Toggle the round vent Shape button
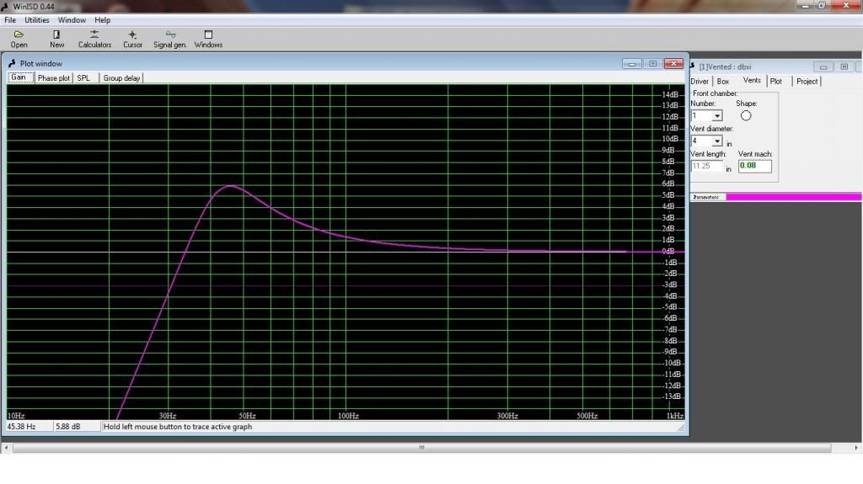Image resolution: width=863 pixels, height=484 pixels. point(746,115)
